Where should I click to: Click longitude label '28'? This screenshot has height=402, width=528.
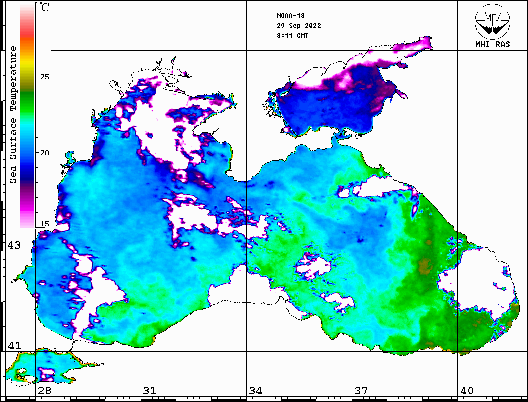click(x=44, y=390)
